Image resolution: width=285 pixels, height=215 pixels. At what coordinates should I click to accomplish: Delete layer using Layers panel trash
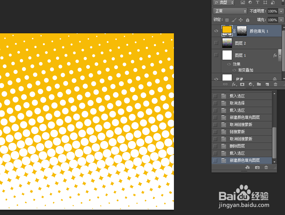point(275,84)
